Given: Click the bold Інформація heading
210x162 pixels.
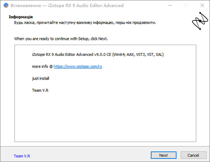Looking at the screenshot, I should tap(21, 17).
